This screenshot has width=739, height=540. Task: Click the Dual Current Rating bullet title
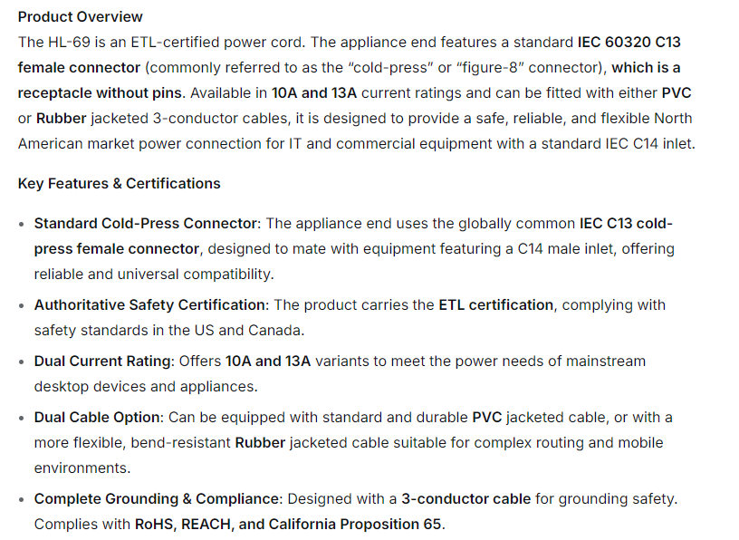102,361
